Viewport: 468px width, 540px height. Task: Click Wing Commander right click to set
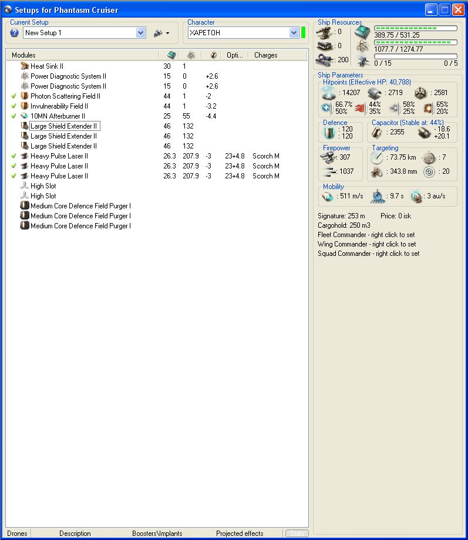point(366,244)
